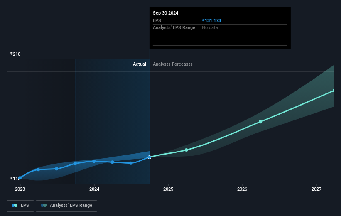341x216 pixels.
Task: Click the 2023 x-axis label
Action: (x=20, y=189)
